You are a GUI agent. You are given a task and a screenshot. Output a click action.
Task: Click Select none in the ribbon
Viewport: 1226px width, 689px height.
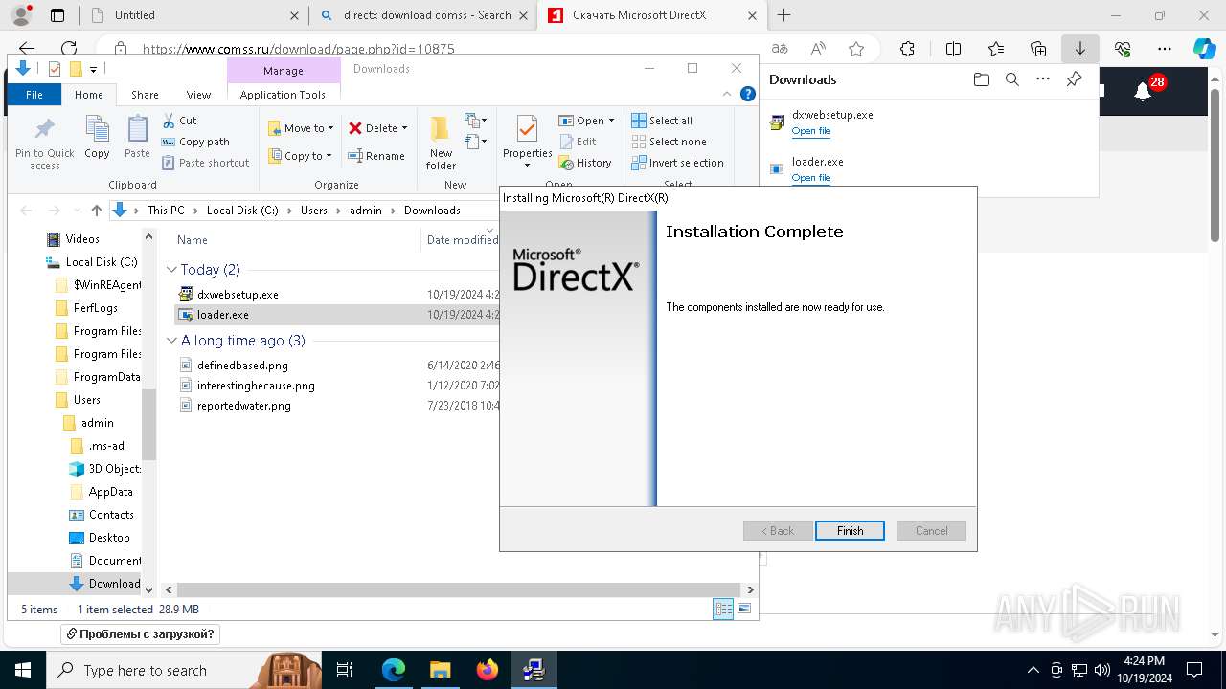669,142
